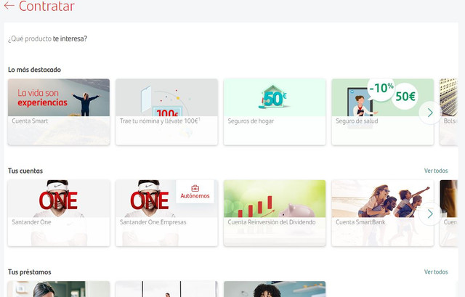The width and height of the screenshot is (465, 297).
Task: Select the Seguros de hogar card
Action: 275,112
